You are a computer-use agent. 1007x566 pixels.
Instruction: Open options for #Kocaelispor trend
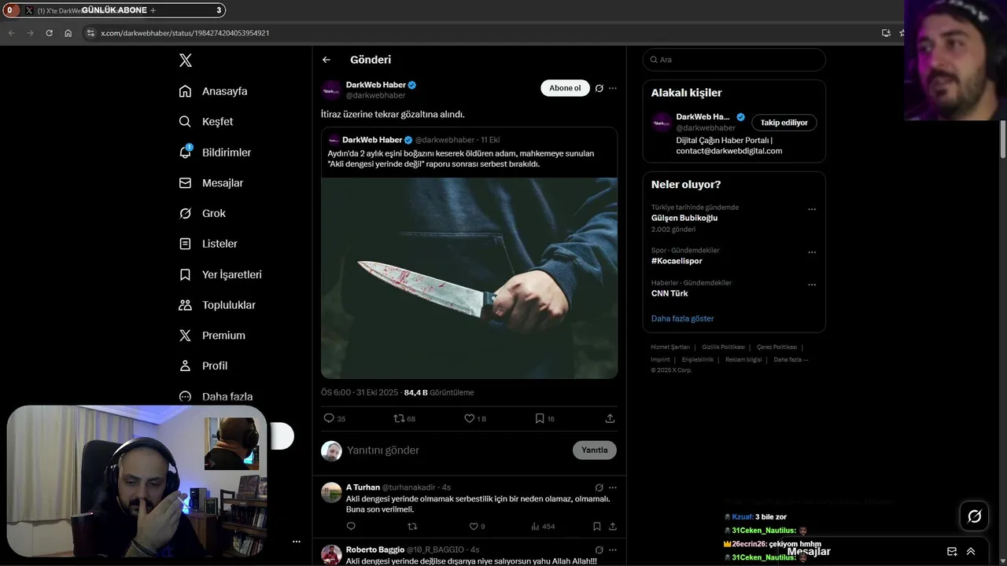point(812,252)
